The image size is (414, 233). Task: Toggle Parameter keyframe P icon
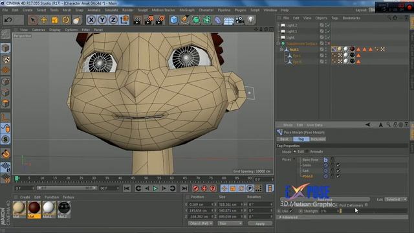(250, 188)
